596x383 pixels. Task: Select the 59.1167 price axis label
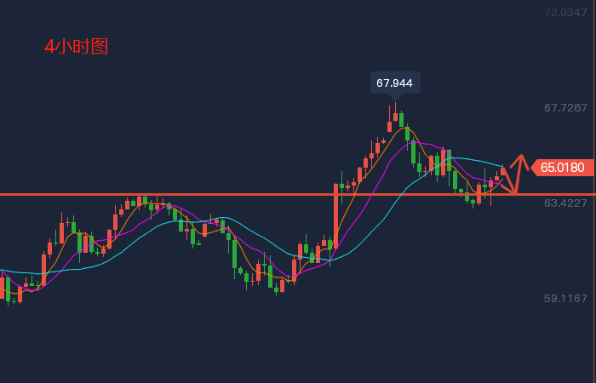(565, 299)
